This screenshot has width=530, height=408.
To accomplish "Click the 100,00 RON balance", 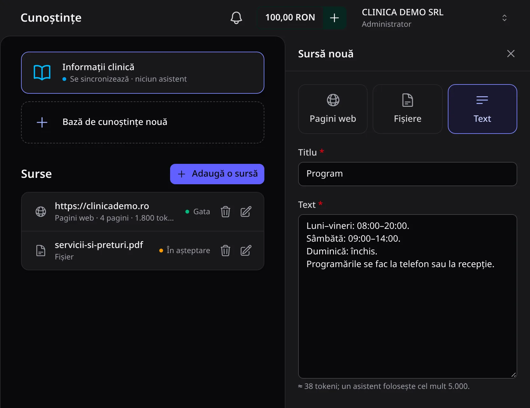I will point(290,18).
